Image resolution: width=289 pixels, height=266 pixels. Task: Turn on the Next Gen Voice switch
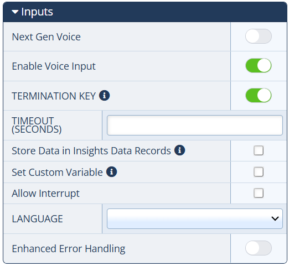coord(258,36)
